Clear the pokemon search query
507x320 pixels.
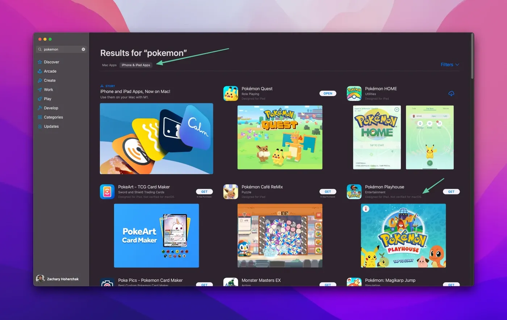click(83, 49)
